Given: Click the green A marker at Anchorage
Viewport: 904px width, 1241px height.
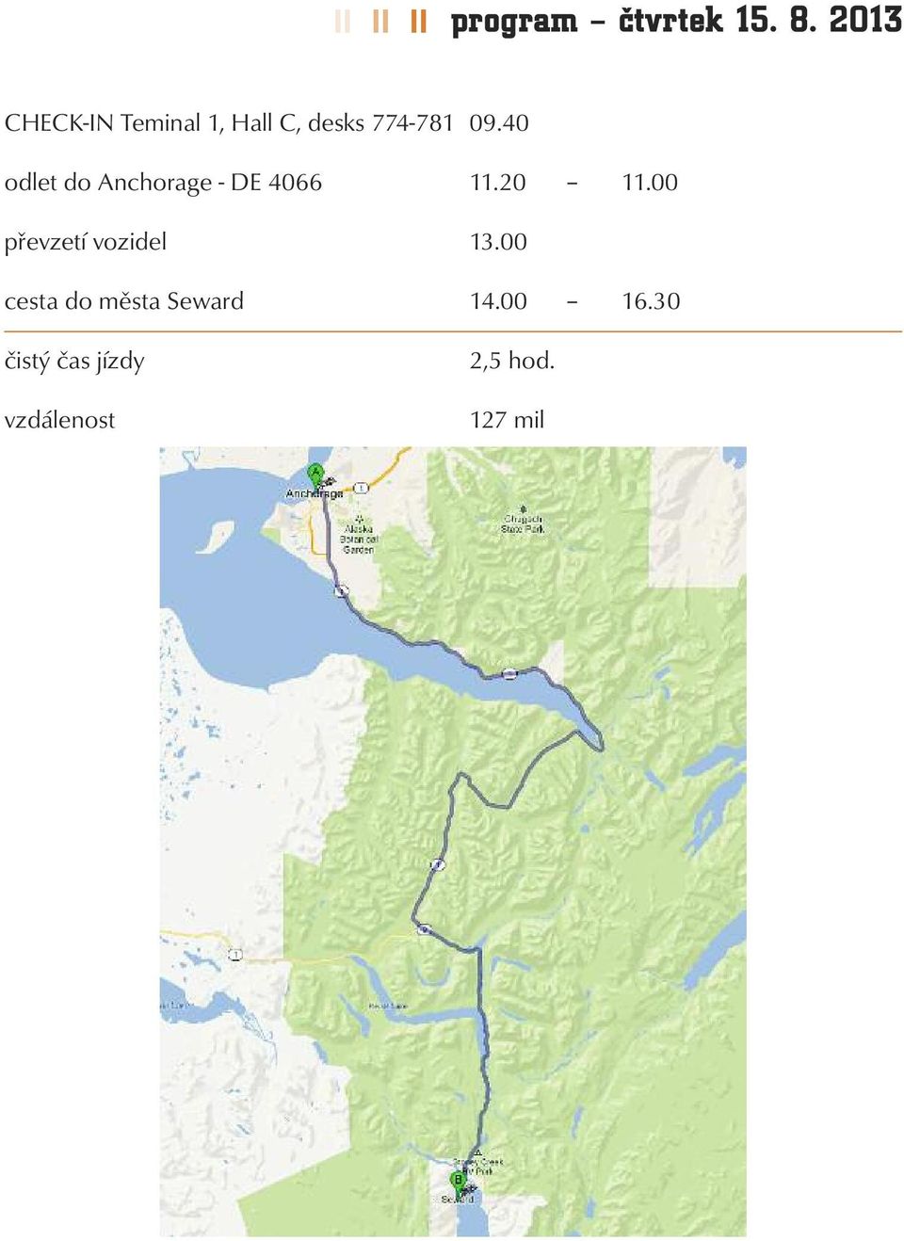Looking at the screenshot, I should (315, 475).
